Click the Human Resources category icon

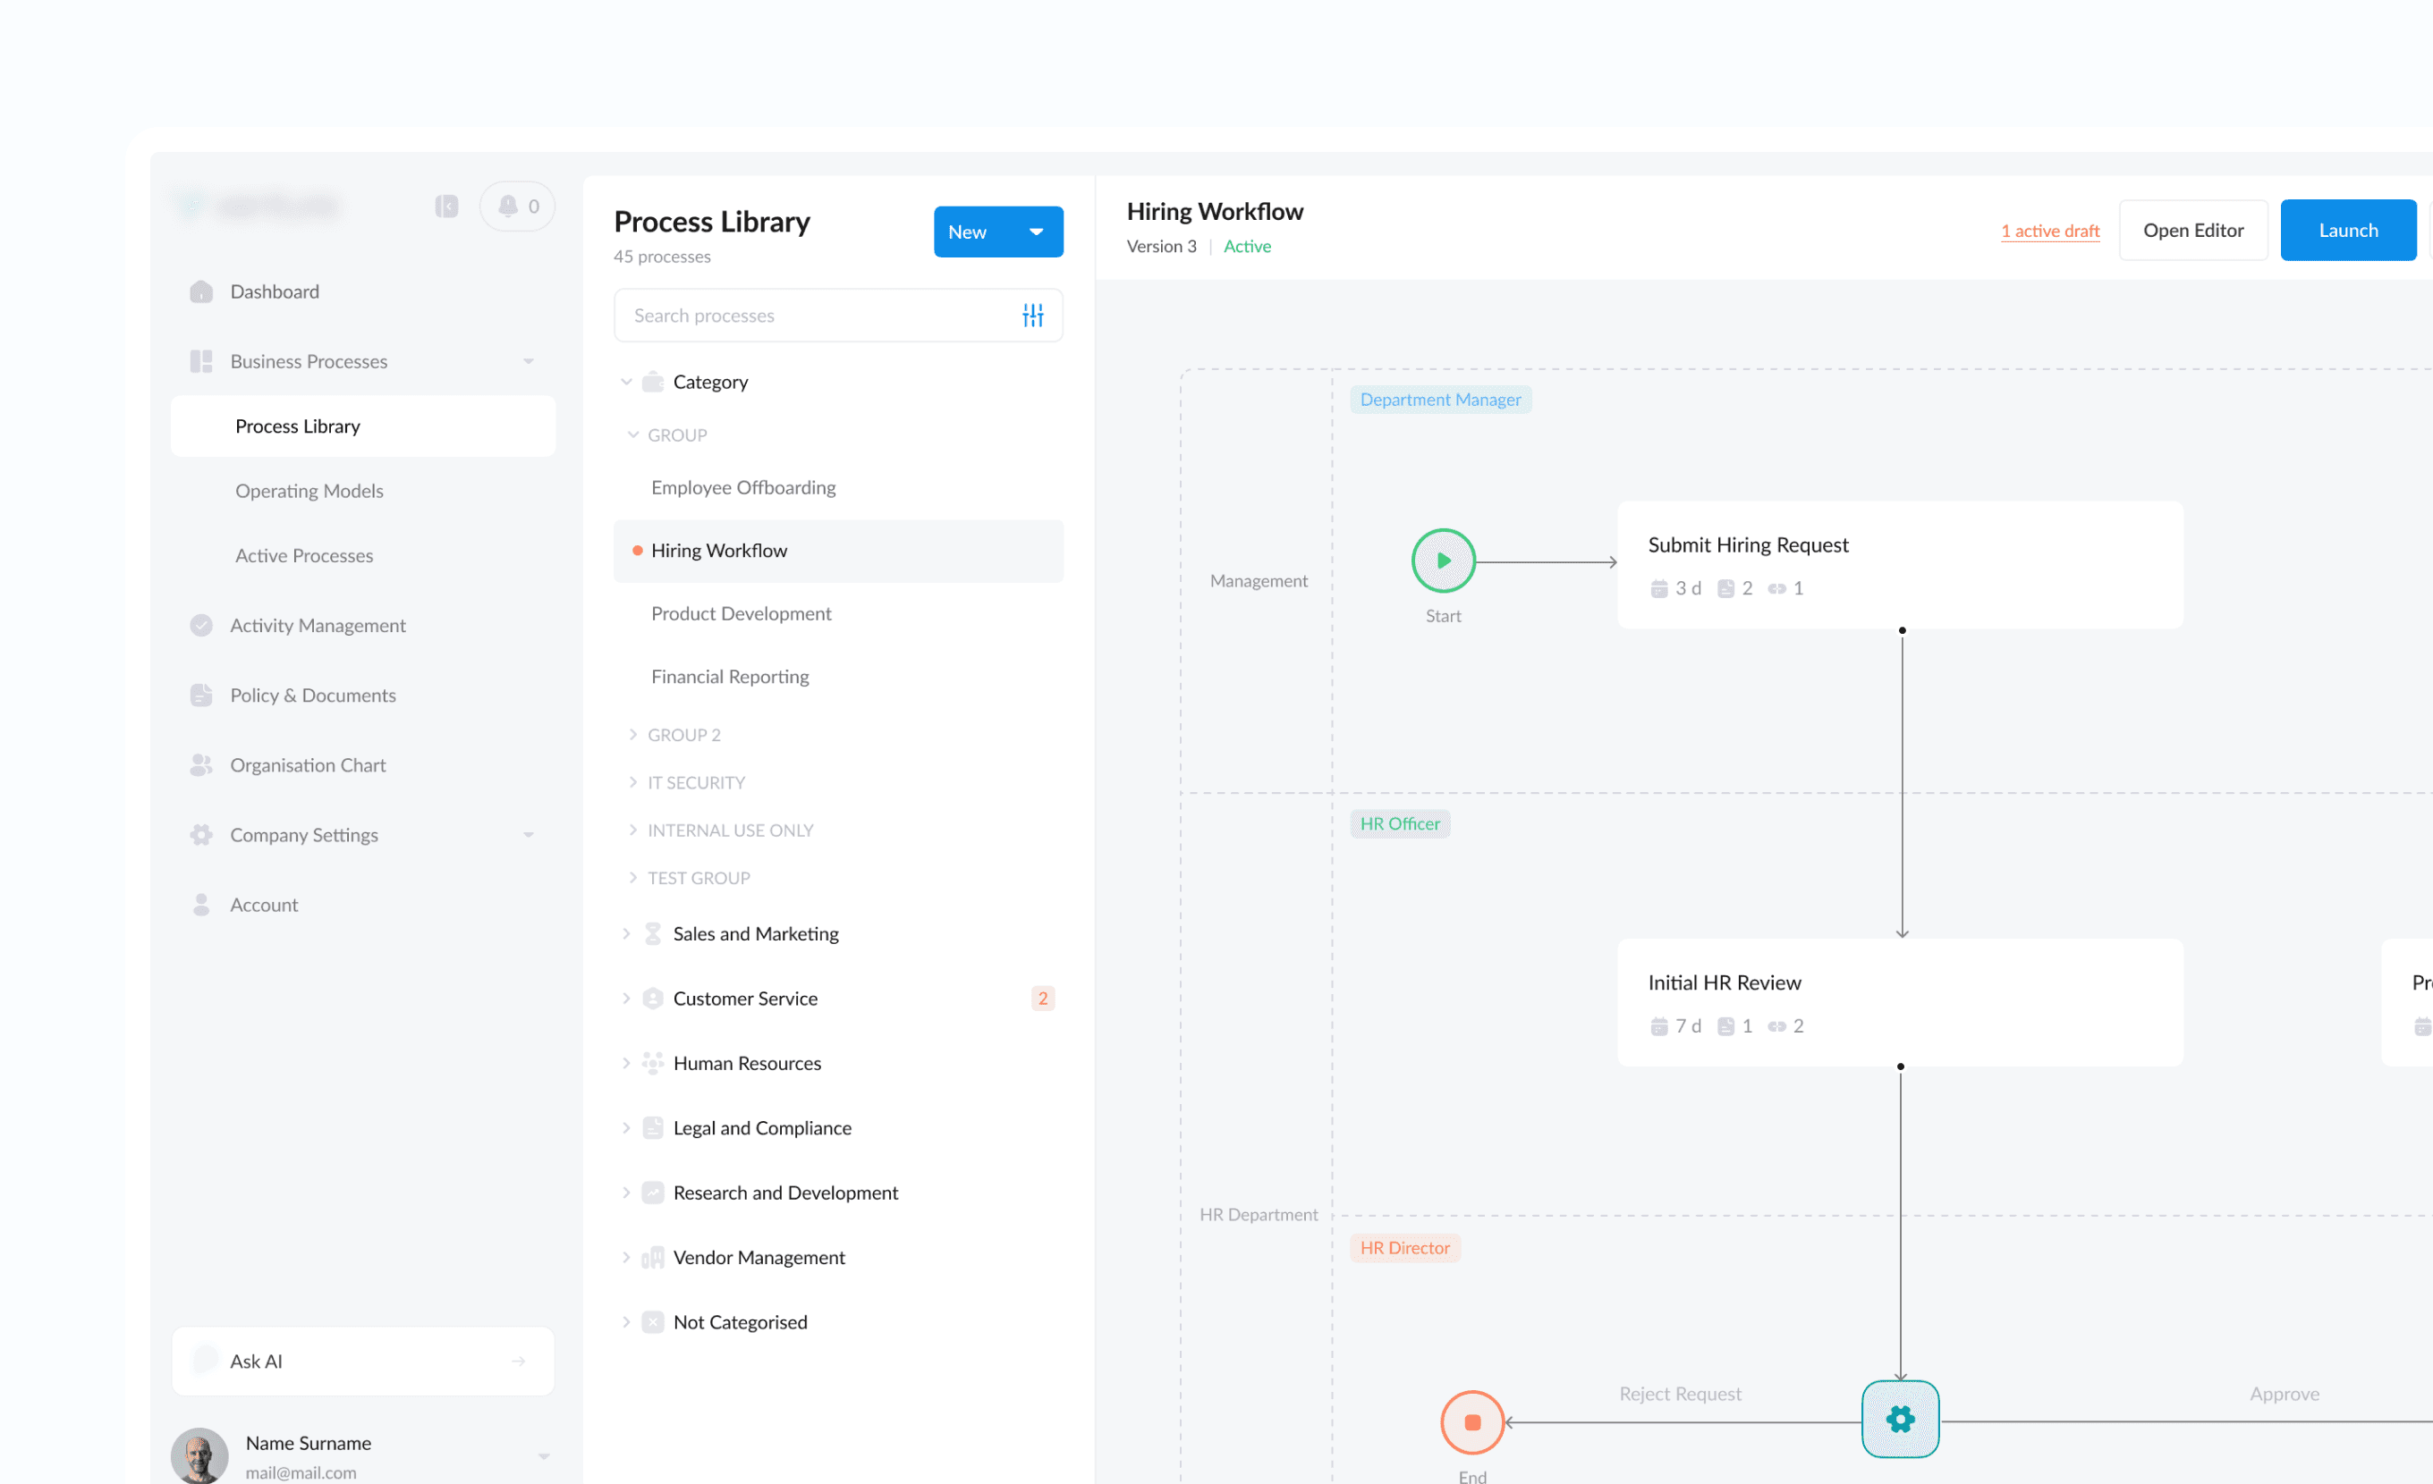[x=653, y=1064]
